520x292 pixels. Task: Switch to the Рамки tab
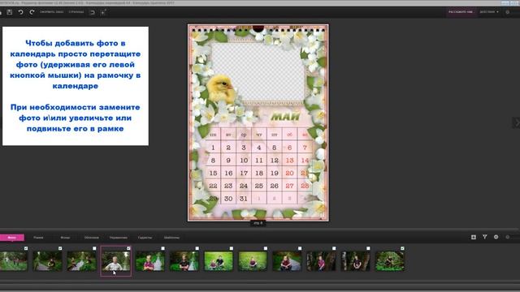[x=38, y=238]
